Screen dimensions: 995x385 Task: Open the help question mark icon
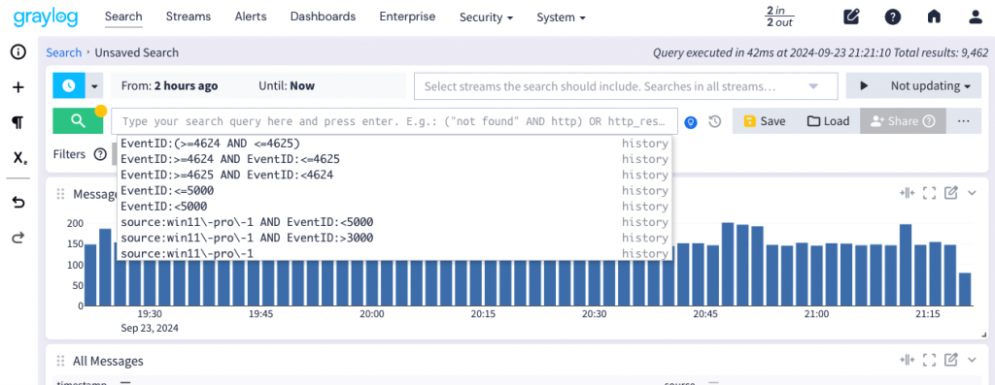coord(893,17)
